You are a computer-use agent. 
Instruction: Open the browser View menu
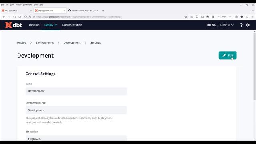[12, 5]
